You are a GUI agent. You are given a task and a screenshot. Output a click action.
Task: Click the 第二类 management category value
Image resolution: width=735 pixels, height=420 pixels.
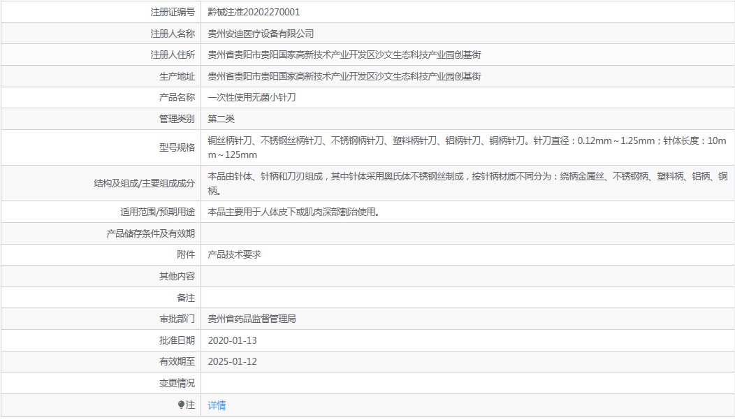click(221, 119)
